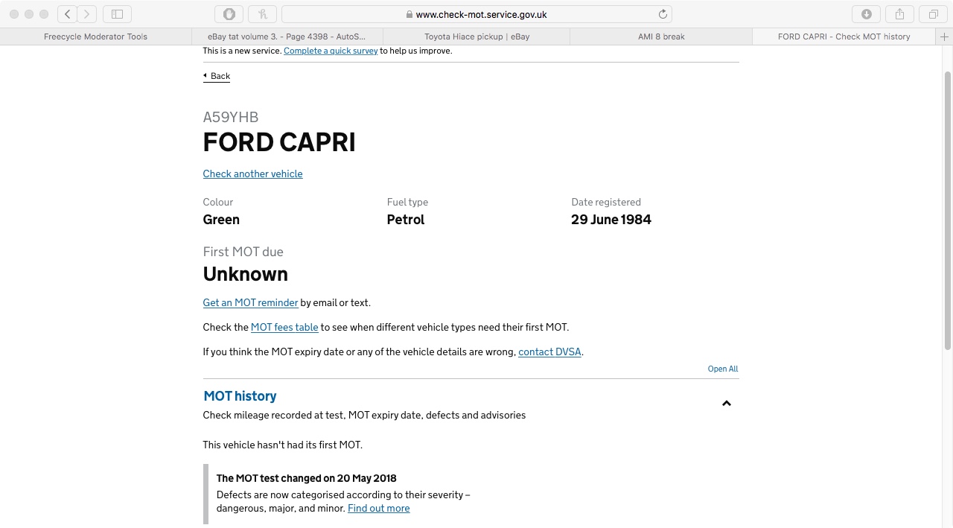Open the Complete a quick survey link
This screenshot has height=528, width=953.
[331, 51]
